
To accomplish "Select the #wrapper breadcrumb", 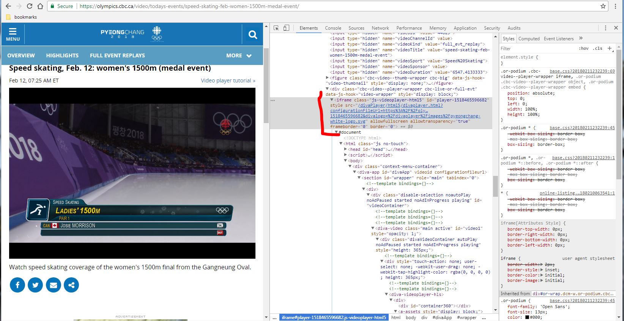I will (466, 318).
